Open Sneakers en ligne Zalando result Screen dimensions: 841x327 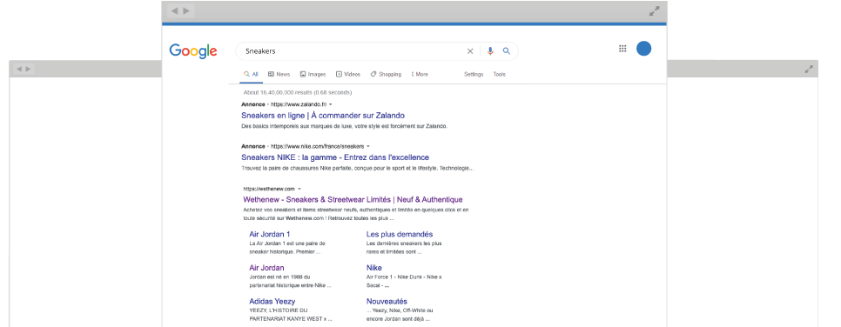(323, 116)
